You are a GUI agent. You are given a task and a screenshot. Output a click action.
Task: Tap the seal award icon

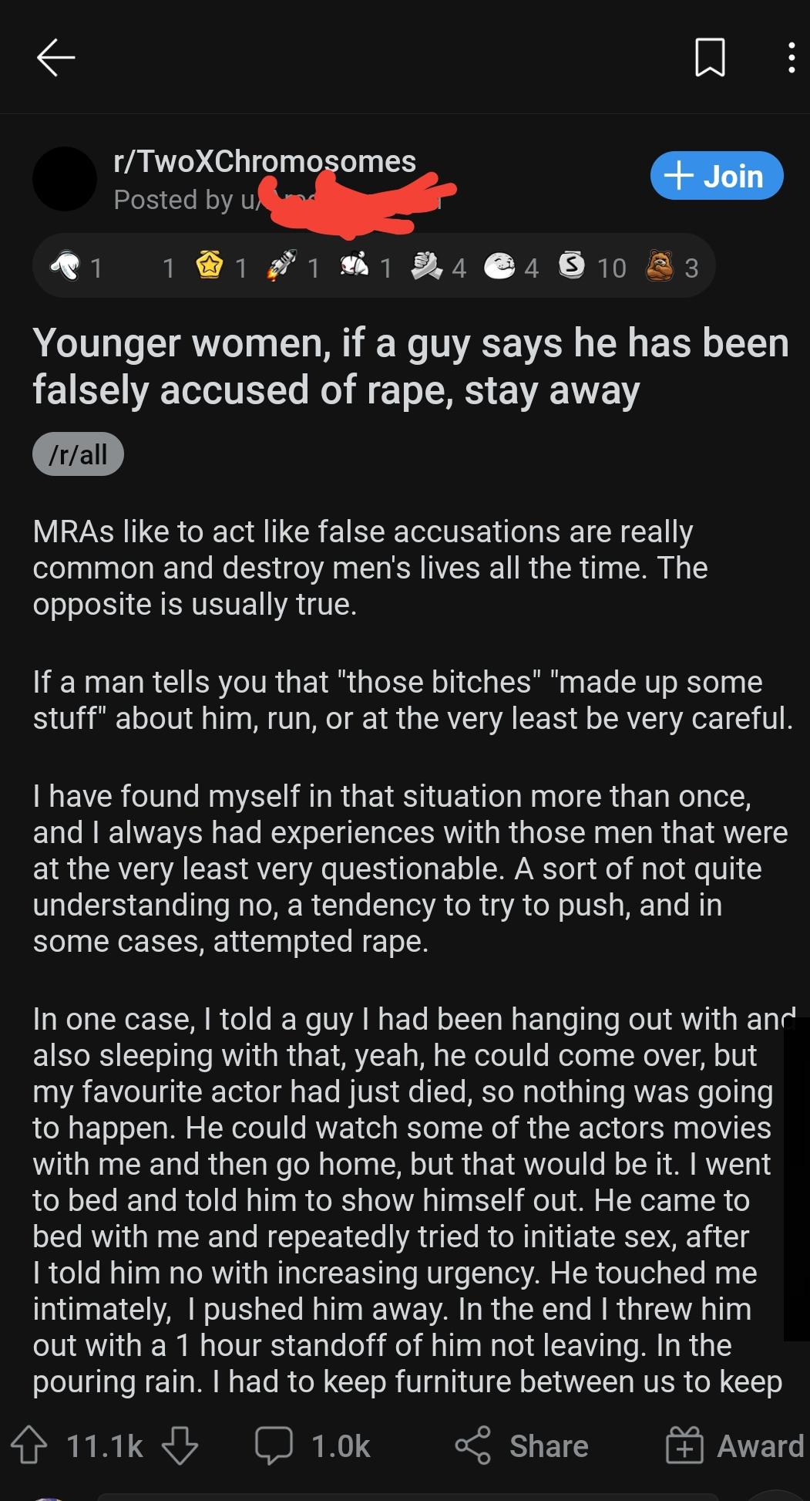coord(499,266)
